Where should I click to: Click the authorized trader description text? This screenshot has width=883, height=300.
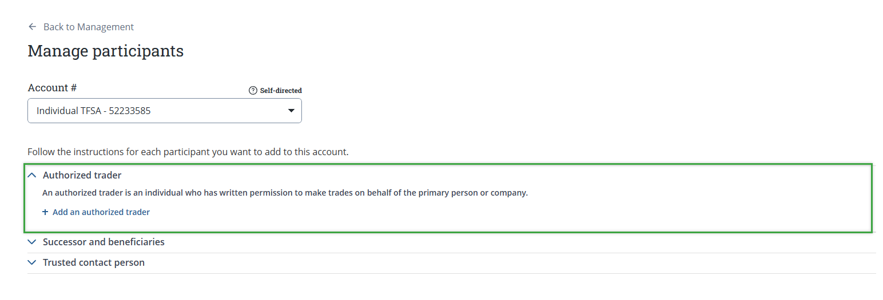[x=285, y=193]
